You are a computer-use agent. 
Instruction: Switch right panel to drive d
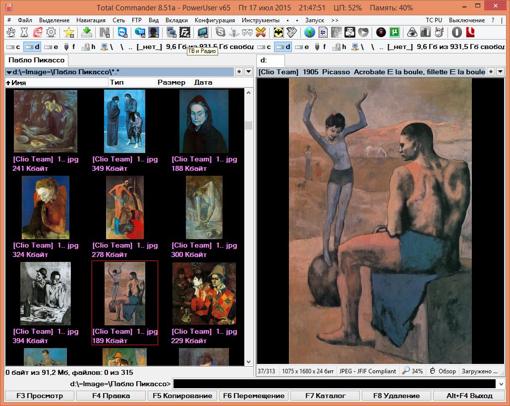[283, 47]
